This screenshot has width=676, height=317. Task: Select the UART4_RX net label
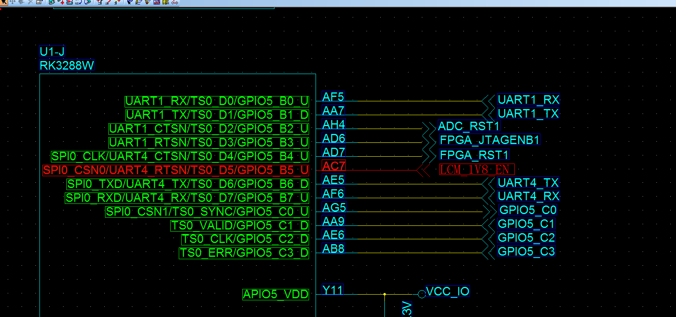(x=529, y=196)
